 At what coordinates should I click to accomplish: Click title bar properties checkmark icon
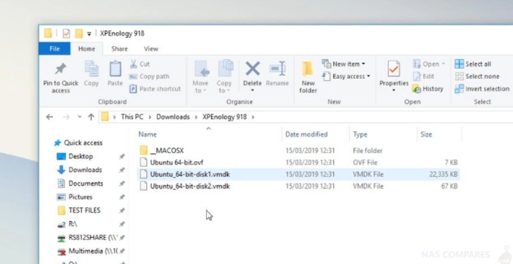tap(66, 33)
